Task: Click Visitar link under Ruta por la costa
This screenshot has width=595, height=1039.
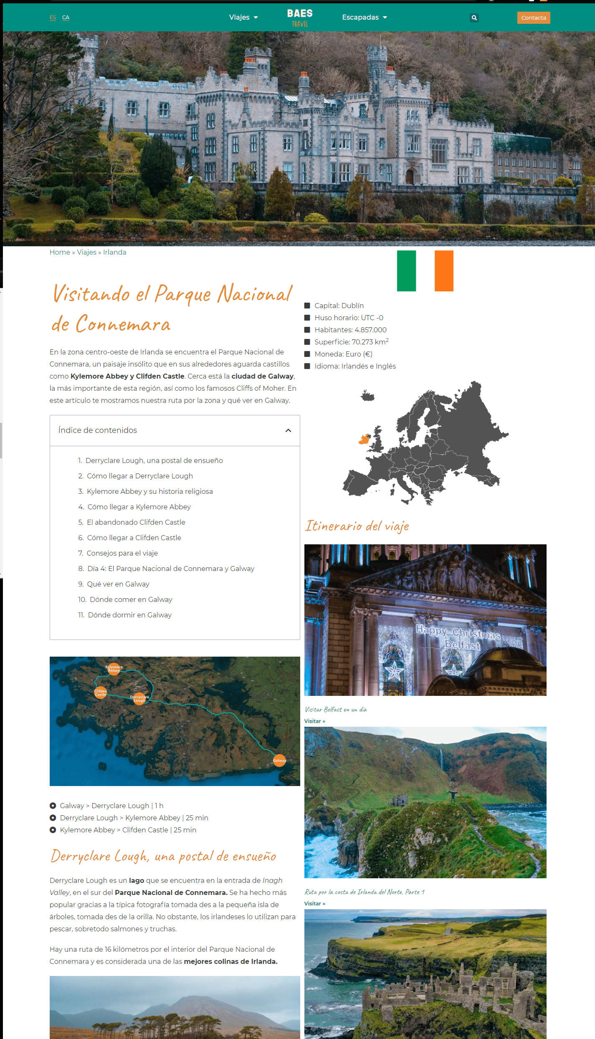Action: click(x=314, y=904)
